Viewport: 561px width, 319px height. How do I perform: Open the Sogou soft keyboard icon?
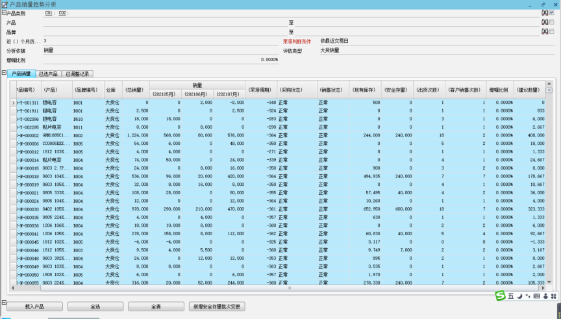[x=537, y=296]
